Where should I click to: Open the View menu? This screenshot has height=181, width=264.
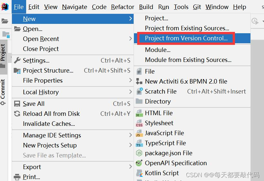pyautogui.click(x=51, y=7)
